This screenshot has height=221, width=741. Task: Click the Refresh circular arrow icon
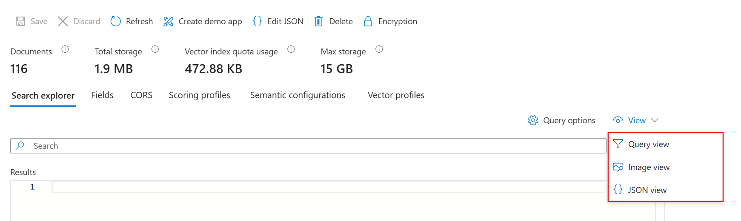tap(116, 21)
